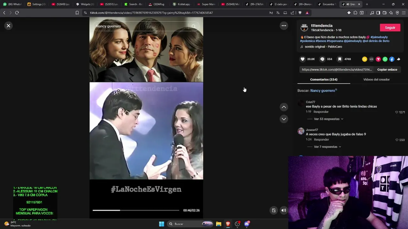The height and width of the screenshot is (229, 408).
Task: Open the Brave Shields lion icon
Action: pos(300,13)
